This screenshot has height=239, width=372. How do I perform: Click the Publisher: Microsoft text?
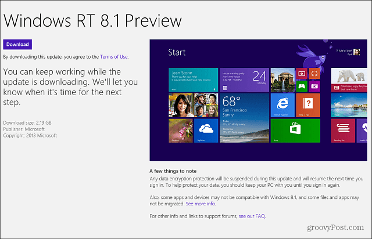point(24,129)
